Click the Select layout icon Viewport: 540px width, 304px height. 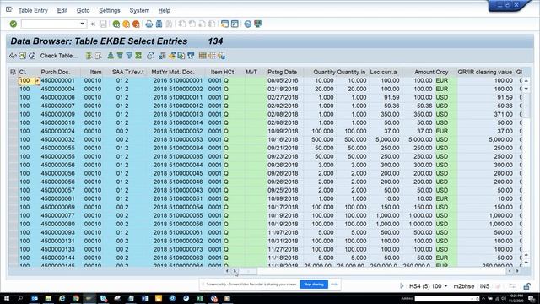(212, 56)
